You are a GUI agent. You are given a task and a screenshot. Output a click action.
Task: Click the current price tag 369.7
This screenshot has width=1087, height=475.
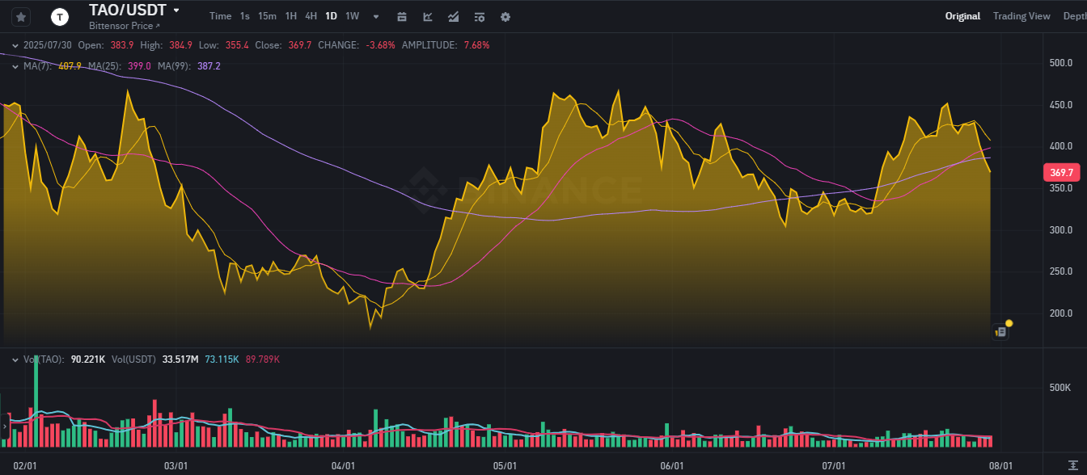coord(1060,173)
